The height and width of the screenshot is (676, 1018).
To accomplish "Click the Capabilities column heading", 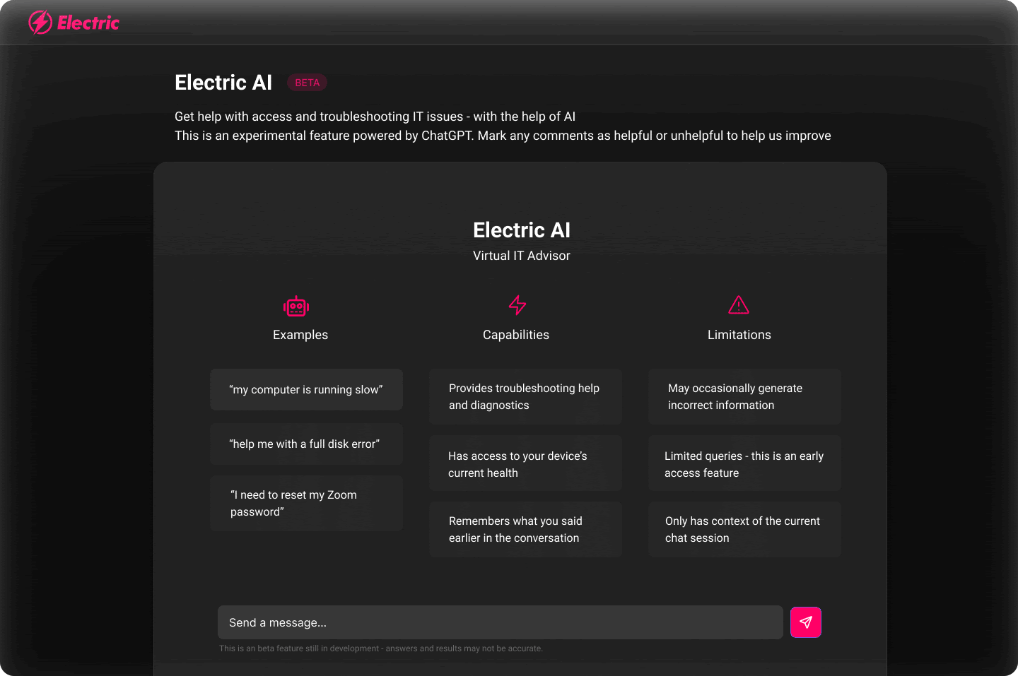I will pos(516,335).
